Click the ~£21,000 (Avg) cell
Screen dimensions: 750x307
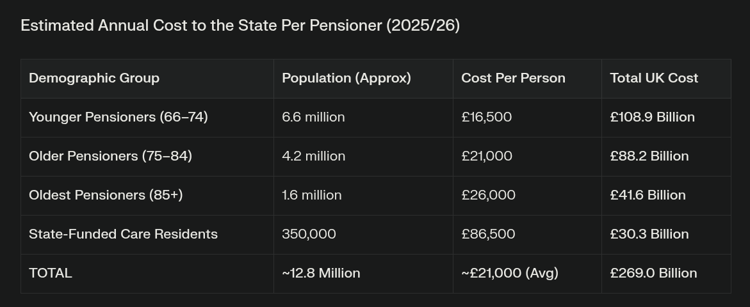pos(510,273)
